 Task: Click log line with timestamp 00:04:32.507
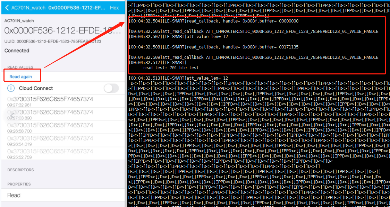pyautogui.click(x=178, y=37)
